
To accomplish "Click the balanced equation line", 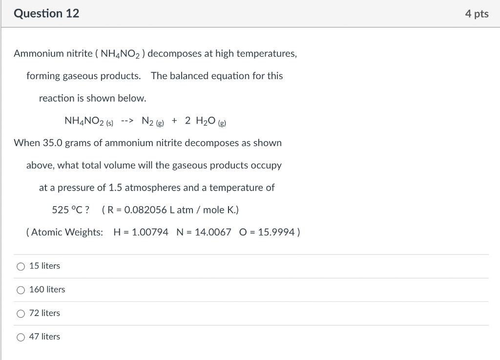I will 144,120.
